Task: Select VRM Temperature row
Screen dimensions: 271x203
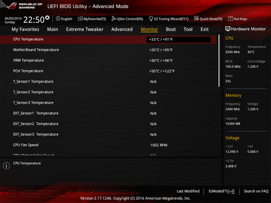Action: (x=108, y=61)
